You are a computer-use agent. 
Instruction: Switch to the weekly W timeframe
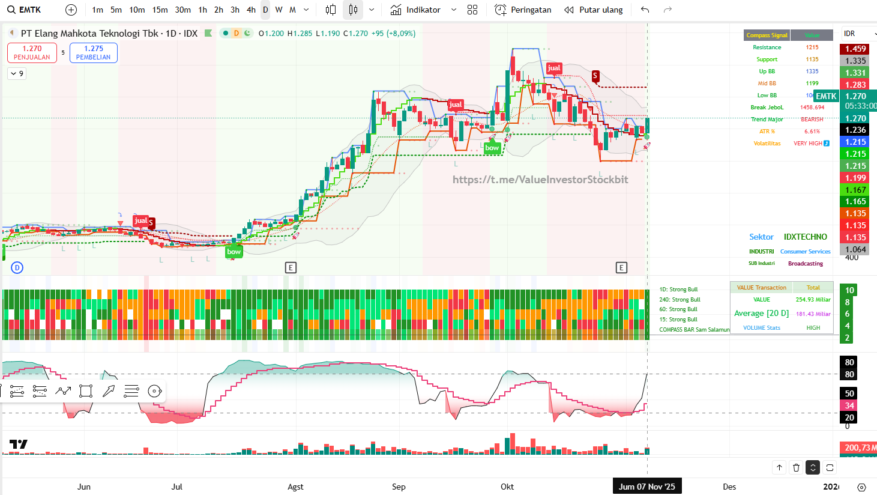point(279,10)
